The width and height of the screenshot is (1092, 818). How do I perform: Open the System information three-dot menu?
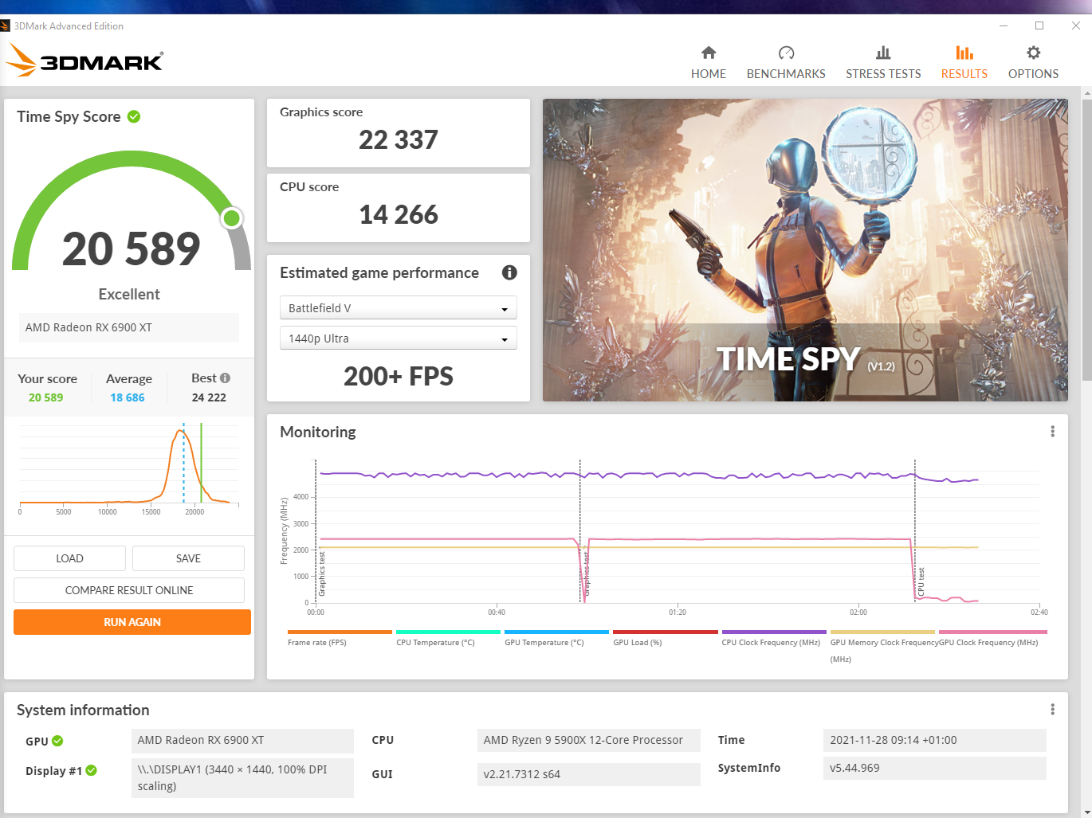pos(1052,710)
